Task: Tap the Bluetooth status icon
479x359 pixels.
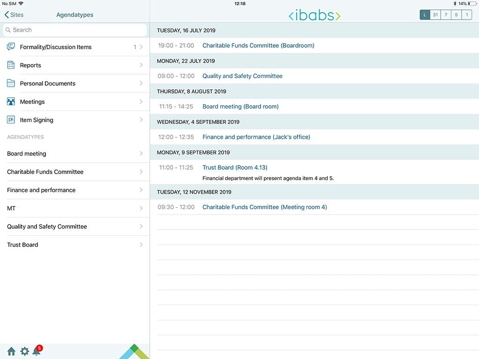Action: tap(455, 4)
